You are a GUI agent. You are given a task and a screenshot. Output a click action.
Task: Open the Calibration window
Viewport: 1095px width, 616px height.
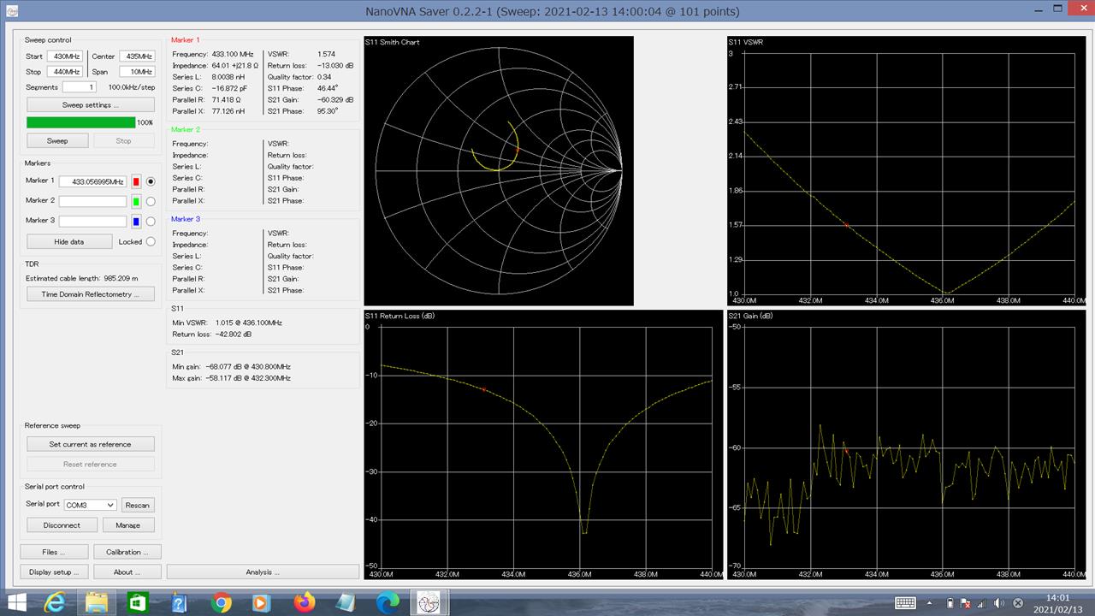coord(127,552)
